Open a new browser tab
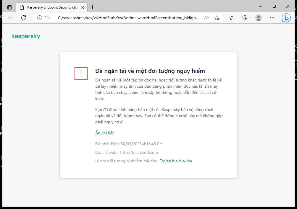The height and width of the screenshot is (209, 297). (x=92, y=7)
